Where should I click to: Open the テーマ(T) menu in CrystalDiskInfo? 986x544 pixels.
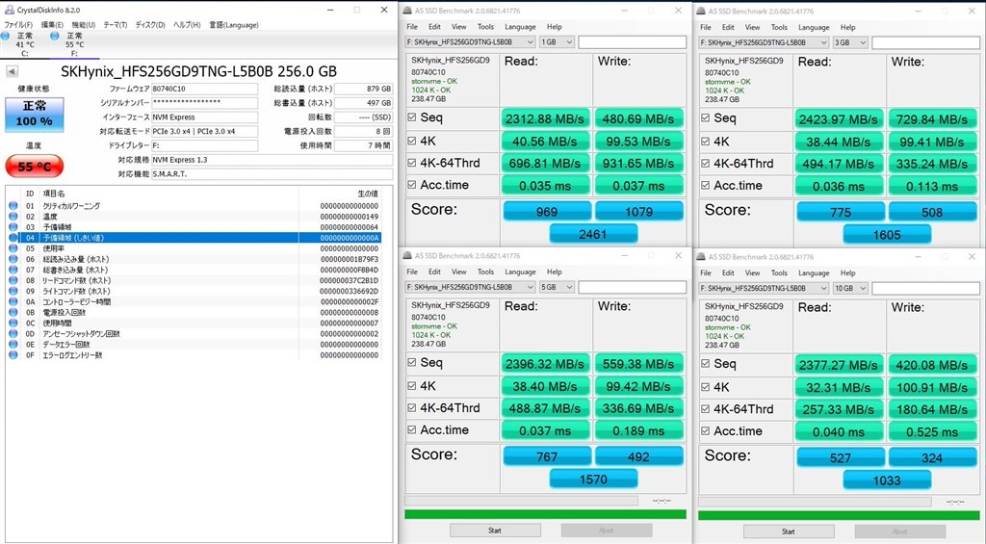pos(116,25)
